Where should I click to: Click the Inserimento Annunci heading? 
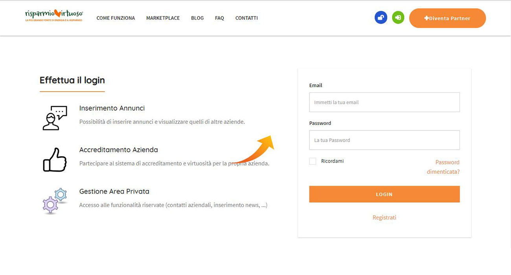(x=112, y=108)
